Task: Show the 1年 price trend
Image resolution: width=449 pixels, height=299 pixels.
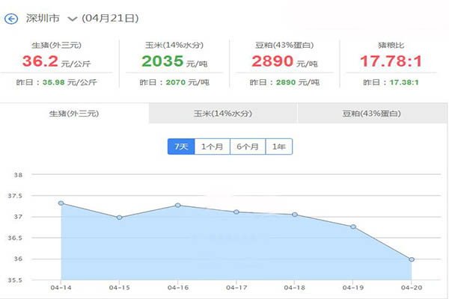Action: click(x=278, y=147)
